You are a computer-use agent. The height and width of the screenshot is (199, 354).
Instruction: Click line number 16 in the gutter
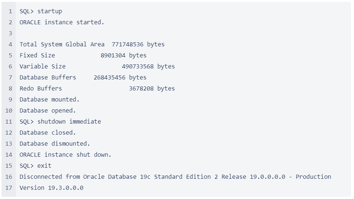tap(9, 177)
